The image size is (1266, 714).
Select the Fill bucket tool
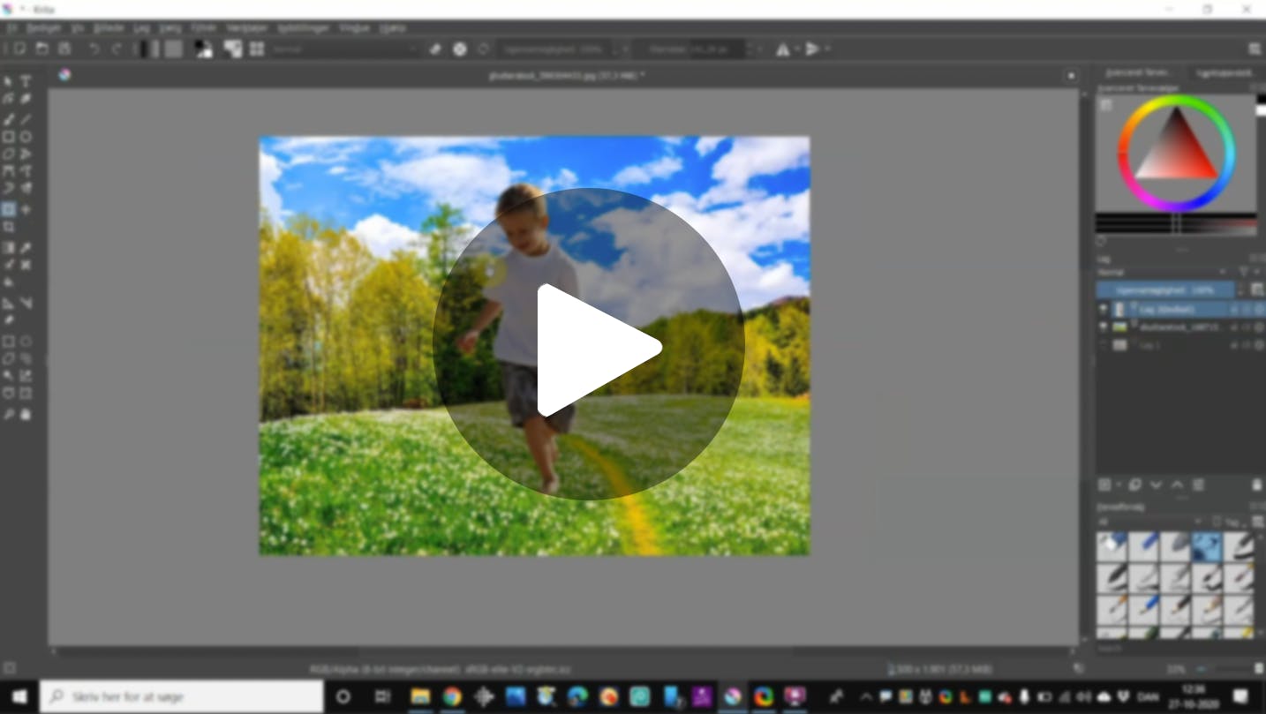[x=9, y=282]
